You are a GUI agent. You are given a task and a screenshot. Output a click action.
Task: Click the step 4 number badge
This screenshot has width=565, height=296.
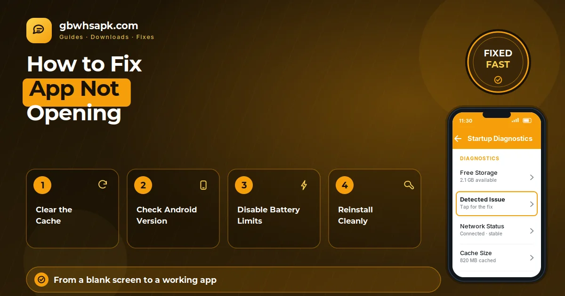coord(345,185)
